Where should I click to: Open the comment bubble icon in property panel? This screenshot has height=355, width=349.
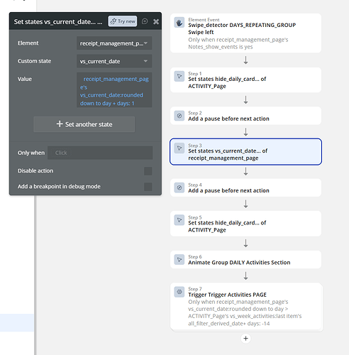point(145,21)
